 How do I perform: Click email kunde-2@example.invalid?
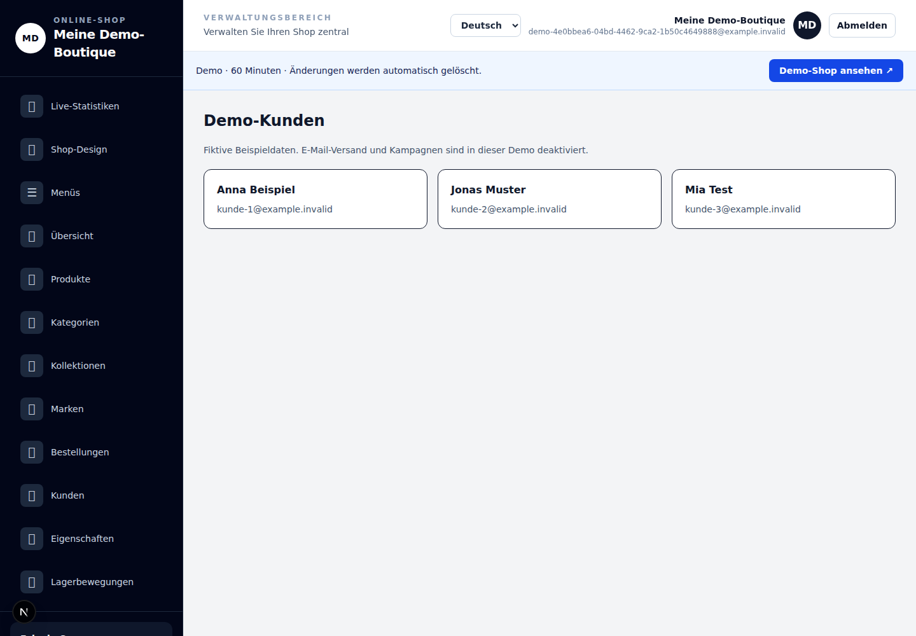(x=509, y=209)
